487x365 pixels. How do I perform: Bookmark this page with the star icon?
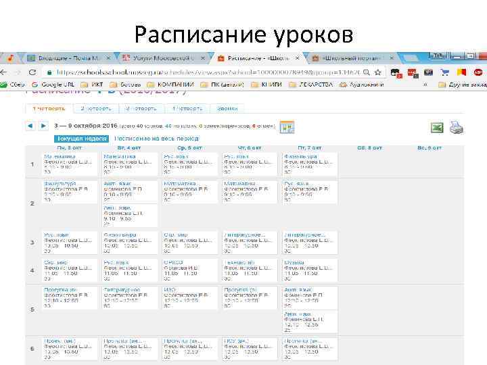tap(377, 72)
